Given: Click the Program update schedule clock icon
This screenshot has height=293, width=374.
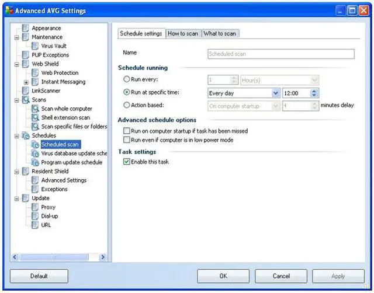Looking at the screenshot, I should pyautogui.click(x=35, y=162).
